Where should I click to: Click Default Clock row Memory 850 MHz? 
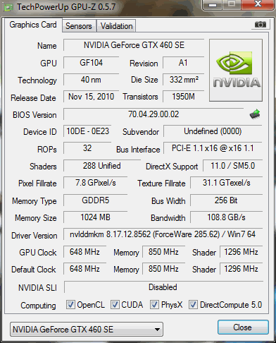click(x=163, y=269)
